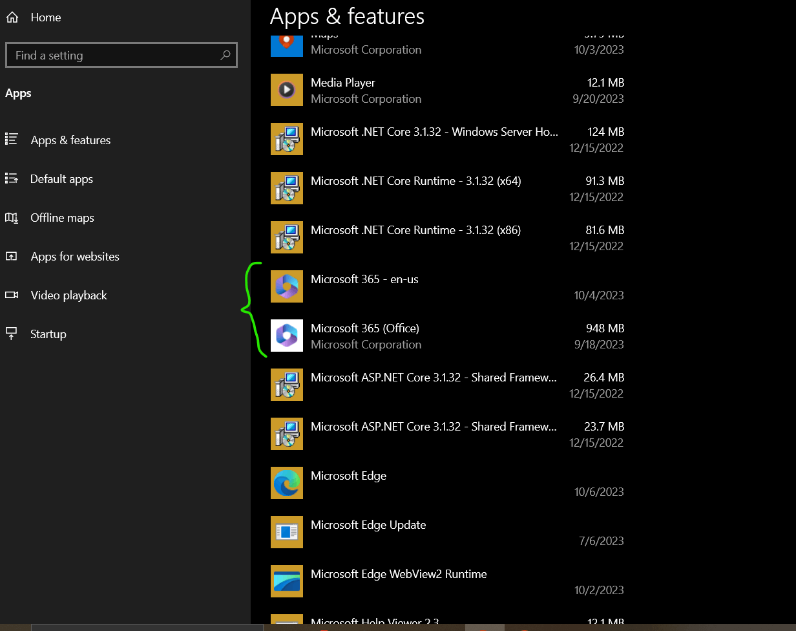
Task: Click the Apps & features list icon
Action: [x=12, y=139]
